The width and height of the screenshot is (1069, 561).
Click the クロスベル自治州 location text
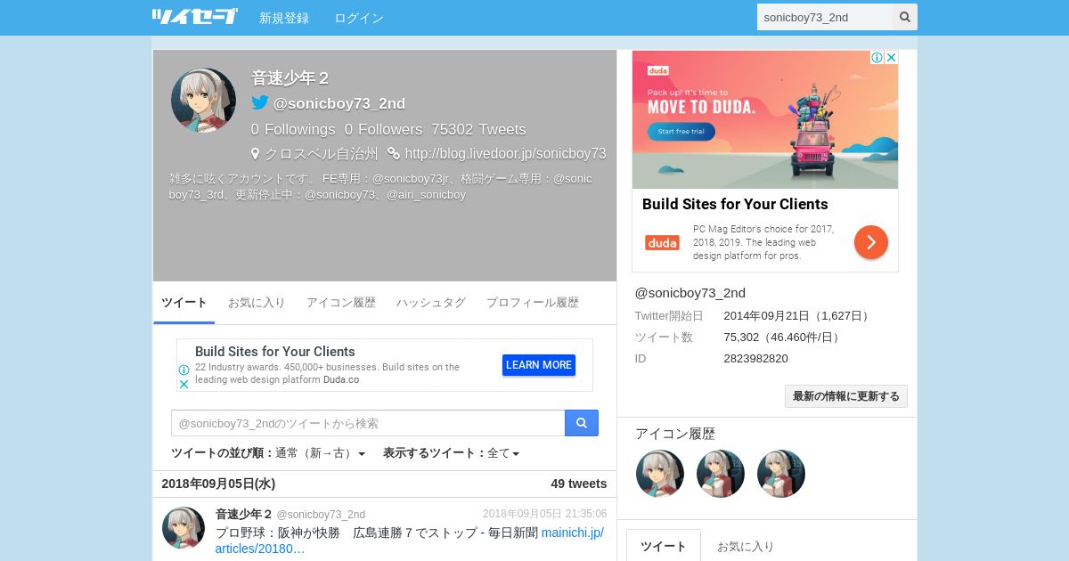(322, 153)
